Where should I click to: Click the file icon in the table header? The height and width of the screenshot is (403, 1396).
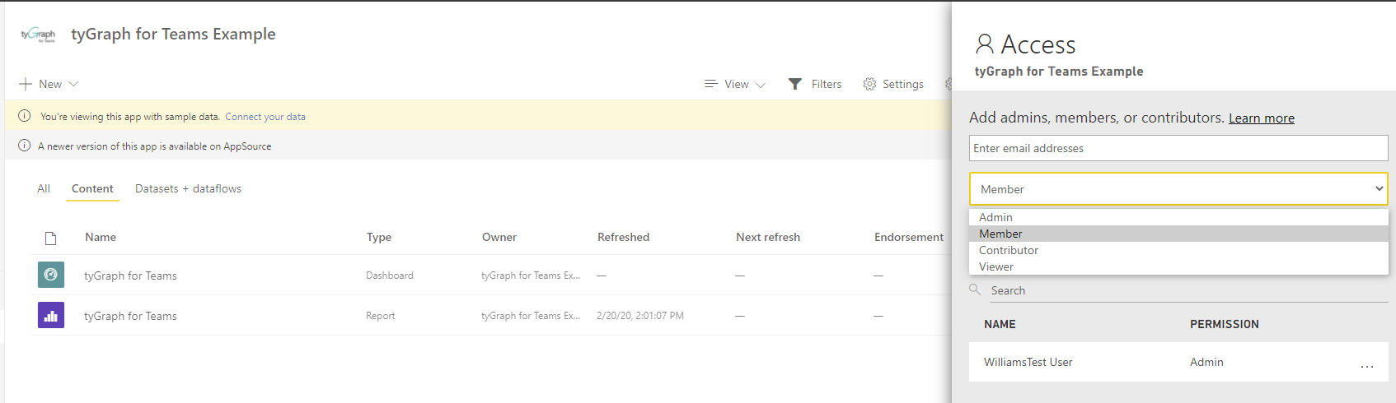51,238
